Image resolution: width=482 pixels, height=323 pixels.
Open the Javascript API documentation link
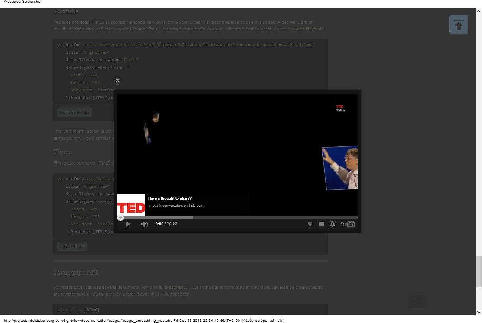pyautogui.click(x=177, y=287)
